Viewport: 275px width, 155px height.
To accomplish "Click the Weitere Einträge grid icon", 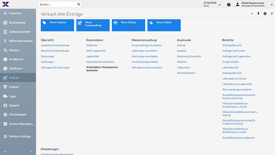I will pos(5,136).
